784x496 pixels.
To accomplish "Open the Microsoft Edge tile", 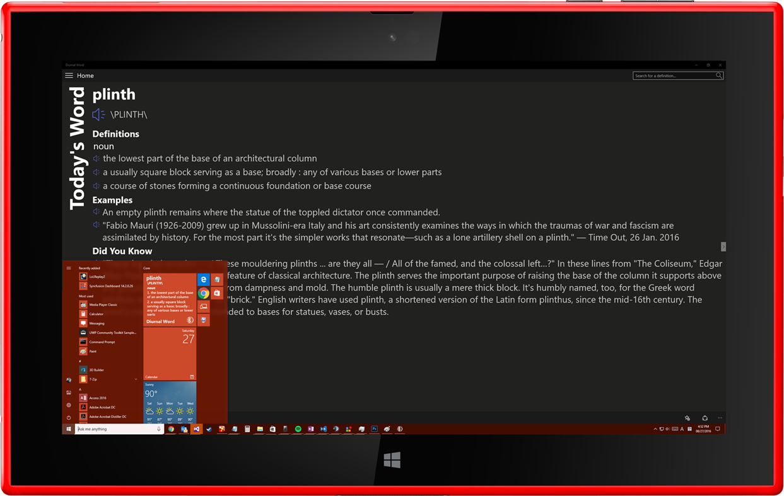I will 204,280.
